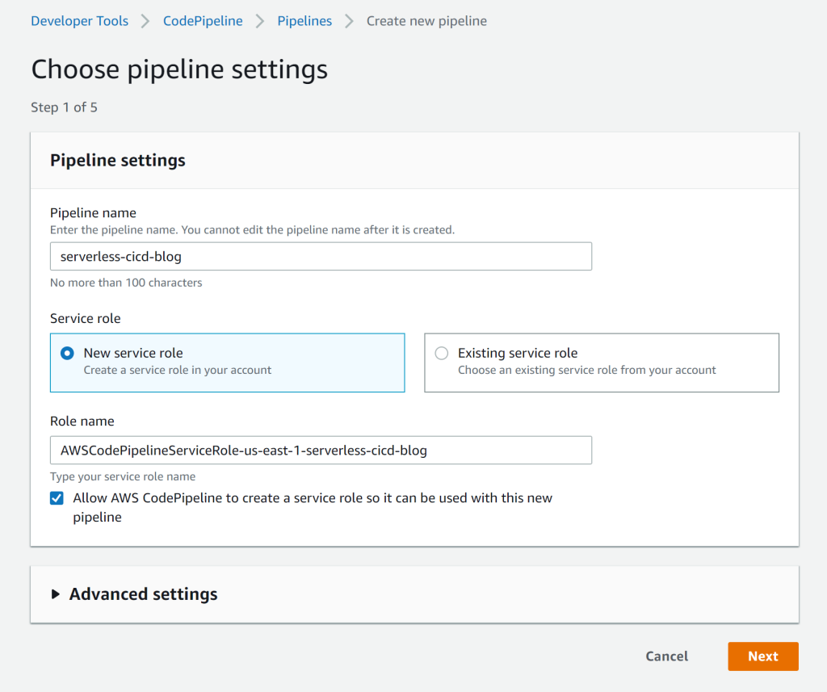Screen dimensions: 827x692
Task: Expand the Advanced settings section
Action: pyautogui.click(x=143, y=593)
